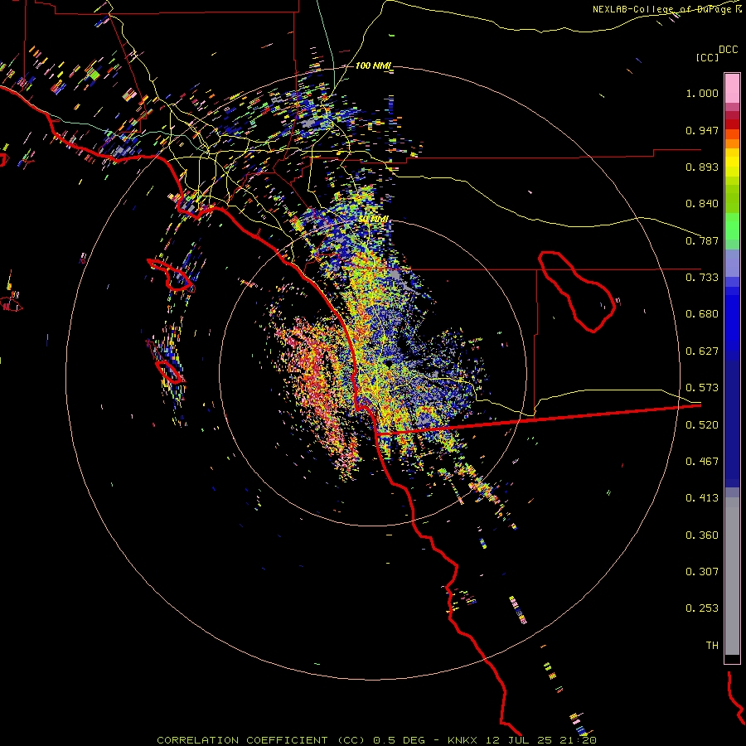Click the DCC product label

pyautogui.click(x=729, y=50)
